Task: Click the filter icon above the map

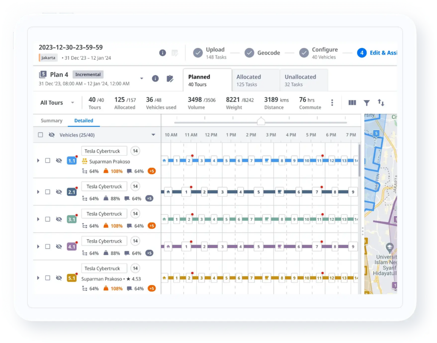Action: tap(367, 103)
